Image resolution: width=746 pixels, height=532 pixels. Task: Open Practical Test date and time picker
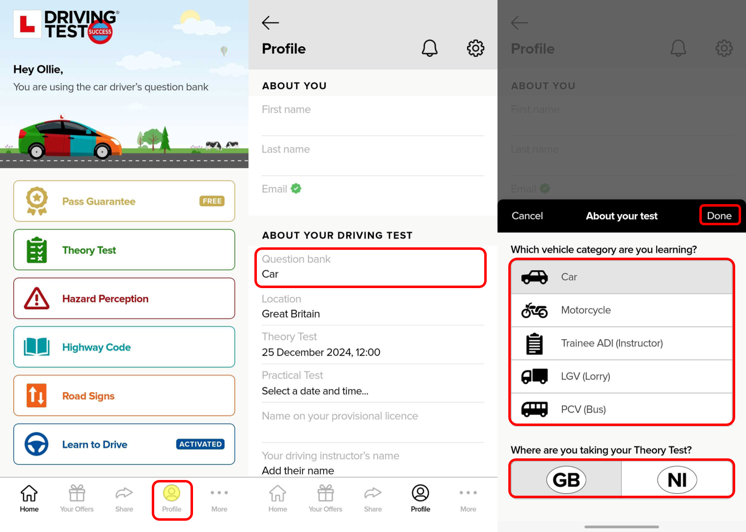372,384
